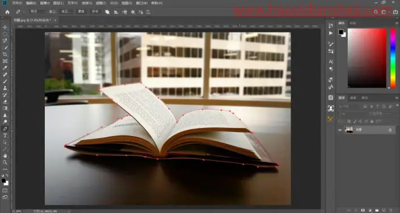Open the Filter (滤镜) menu

point(101,3)
